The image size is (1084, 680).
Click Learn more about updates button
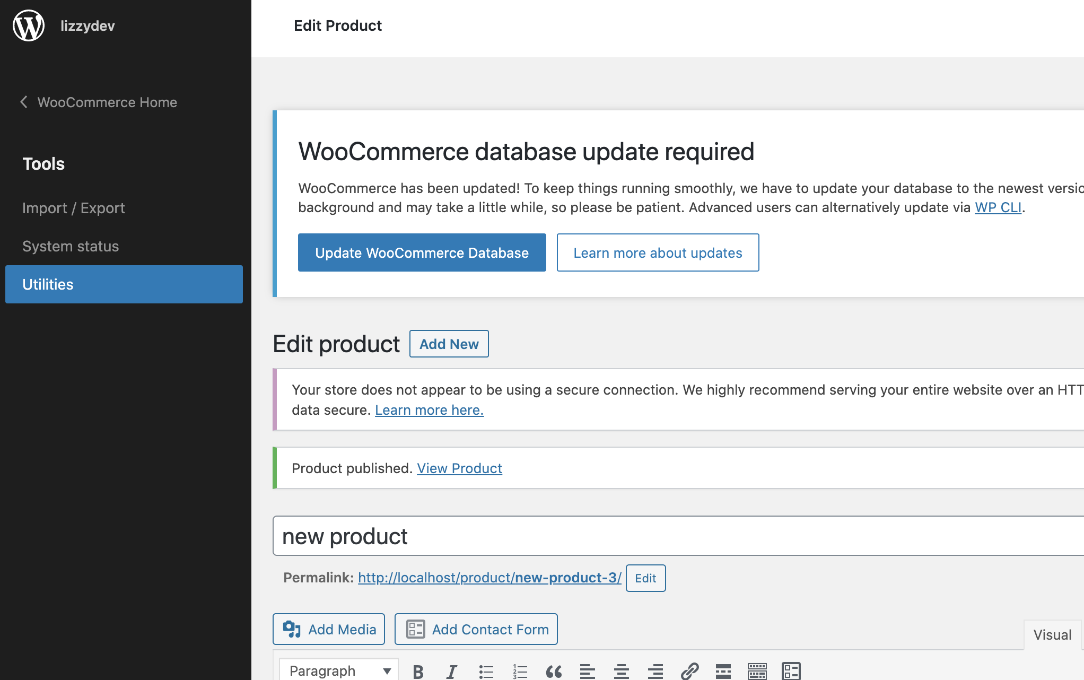tap(658, 252)
